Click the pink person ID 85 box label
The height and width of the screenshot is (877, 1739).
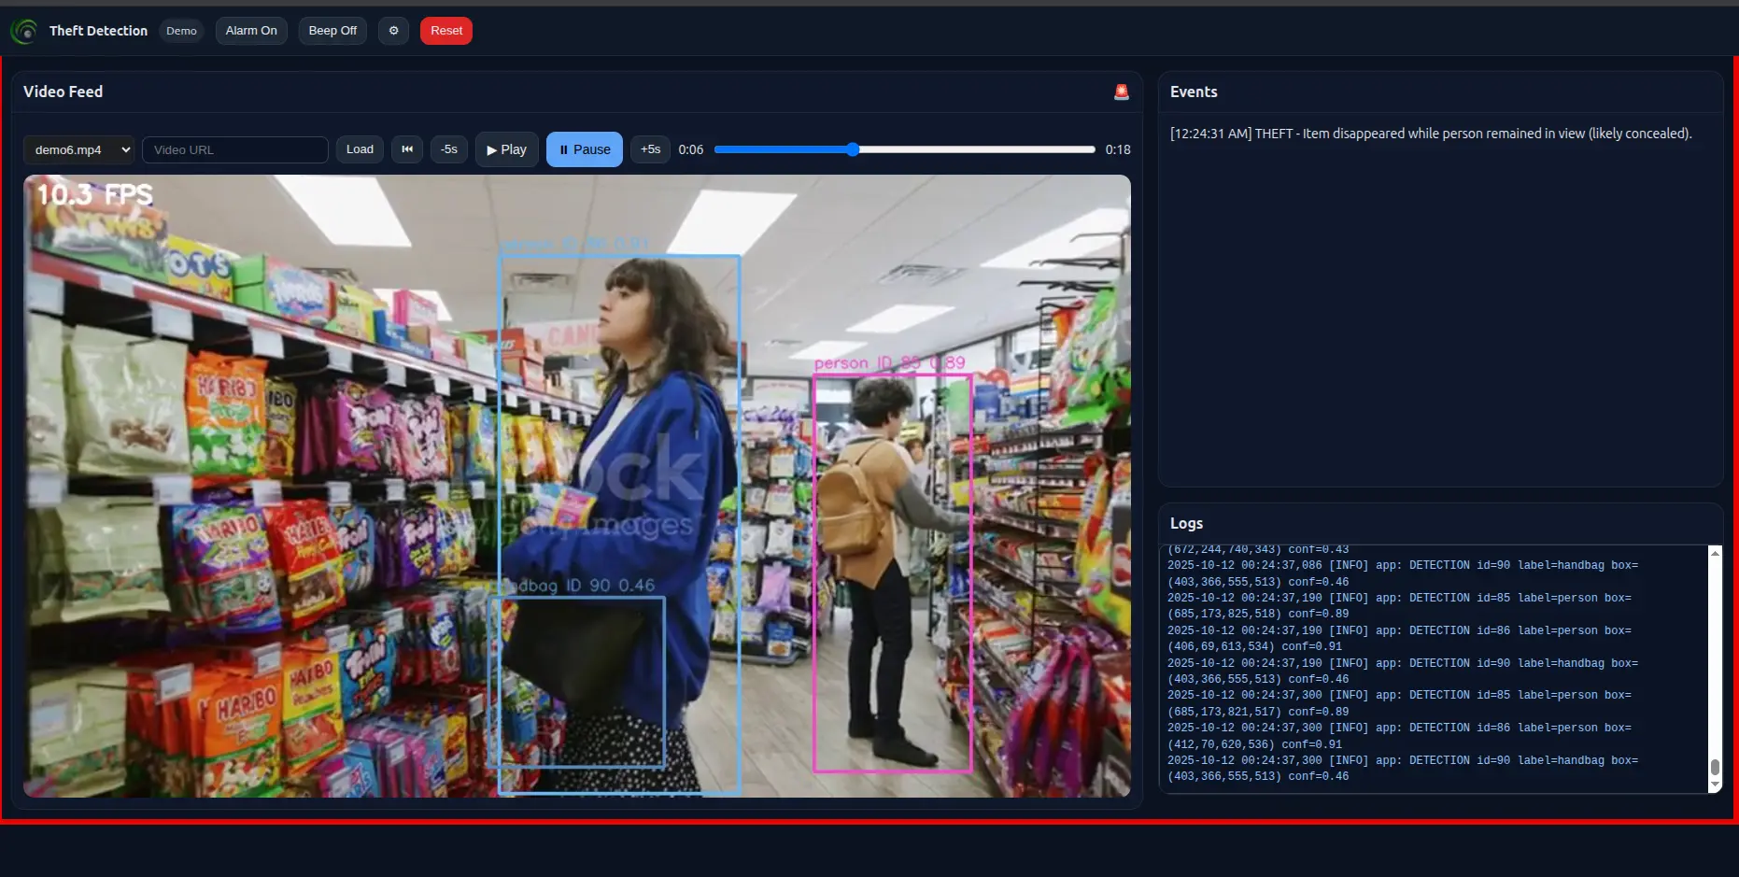pyautogui.click(x=889, y=363)
